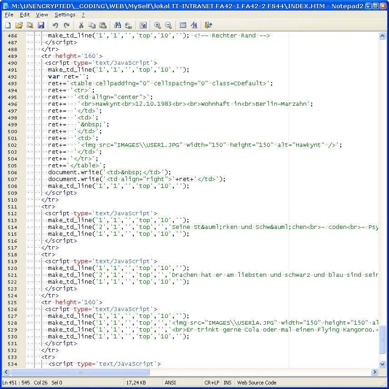The width and height of the screenshot is (389, 389).
Task: Open the File menu
Action: pos(9,15)
